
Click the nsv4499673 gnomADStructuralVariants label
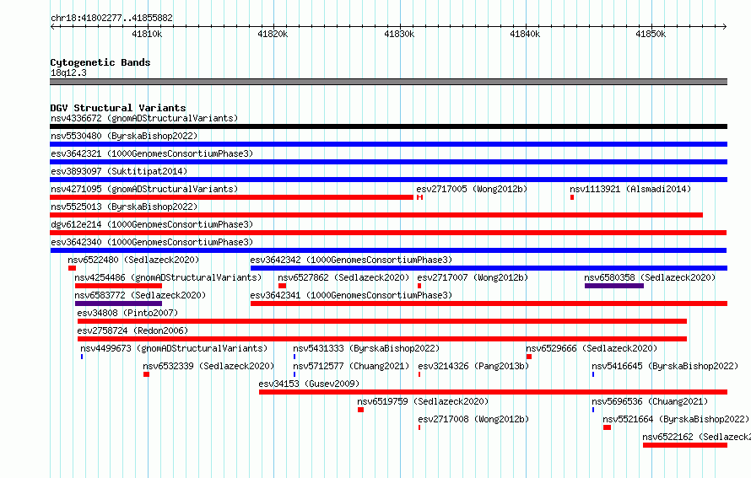point(174,348)
